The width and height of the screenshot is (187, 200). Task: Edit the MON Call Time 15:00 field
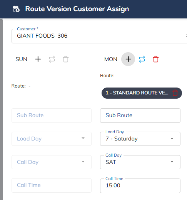(x=140, y=186)
